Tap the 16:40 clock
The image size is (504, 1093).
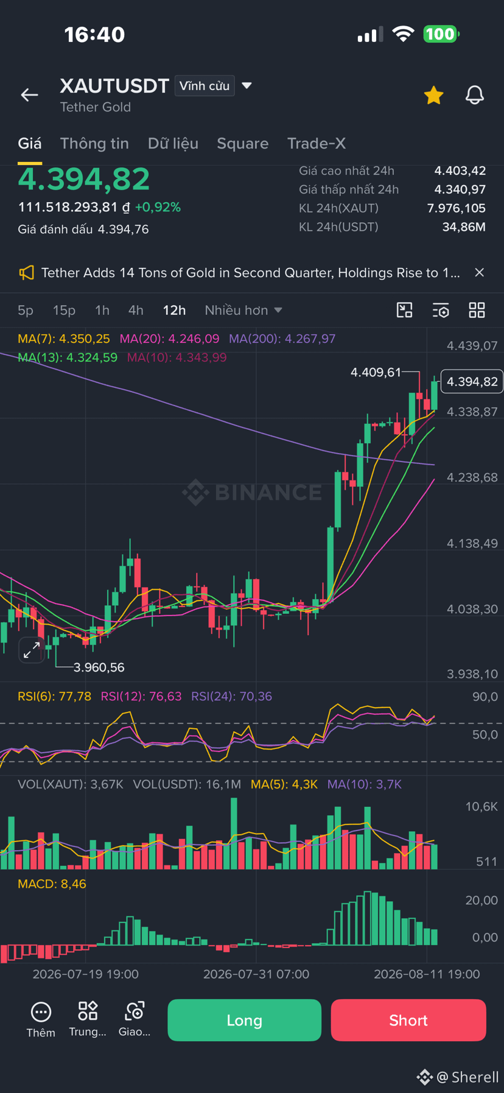click(94, 35)
